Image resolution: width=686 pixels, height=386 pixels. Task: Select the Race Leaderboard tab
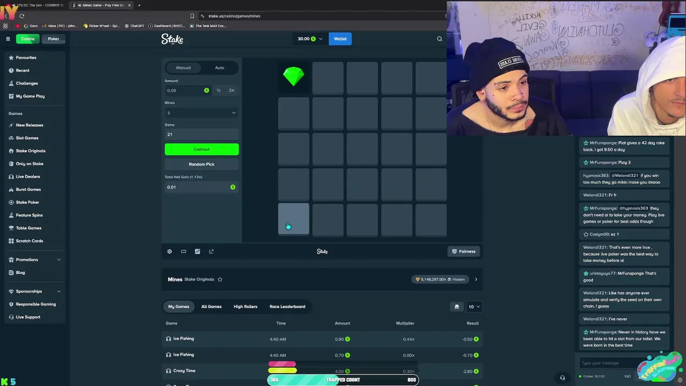click(287, 307)
